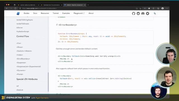Viewport: 179px width, 101px height.
Task: Jump to <For> in sidebar
Action: pyautogui.click(x=19, y=43)
